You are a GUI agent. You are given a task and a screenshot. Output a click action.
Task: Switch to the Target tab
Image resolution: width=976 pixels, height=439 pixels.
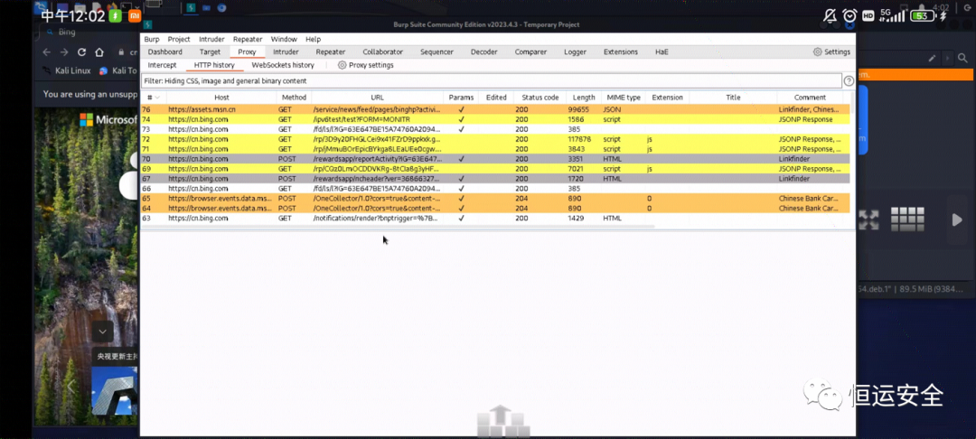[210, 52]
